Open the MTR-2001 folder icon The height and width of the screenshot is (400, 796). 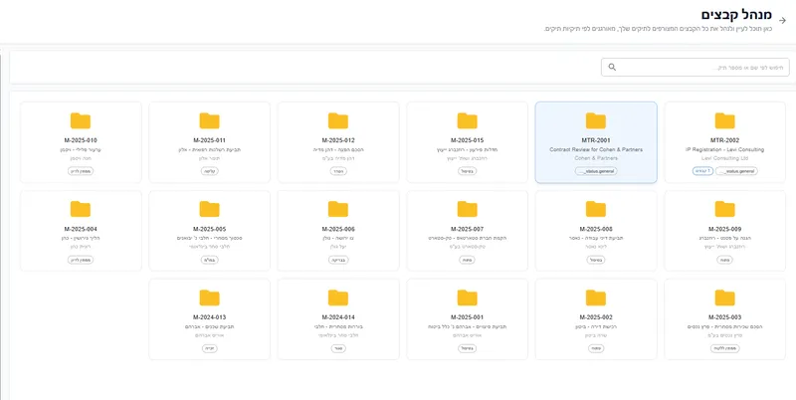[596, 120]
